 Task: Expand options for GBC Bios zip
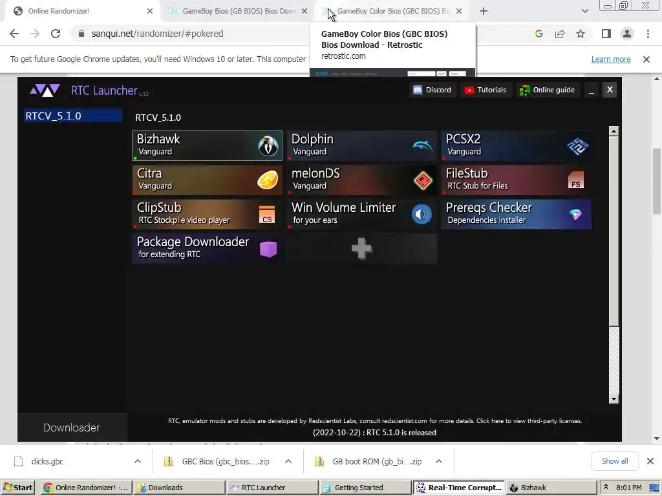[x=288, y=461]
